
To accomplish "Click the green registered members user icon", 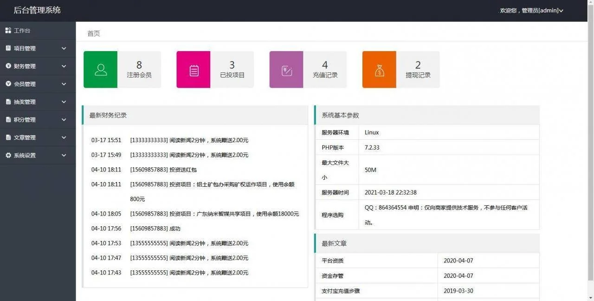I will tap(101, 70).
